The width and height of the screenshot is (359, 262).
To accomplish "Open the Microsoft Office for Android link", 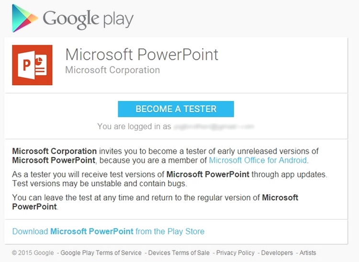I will coord(258,160).
